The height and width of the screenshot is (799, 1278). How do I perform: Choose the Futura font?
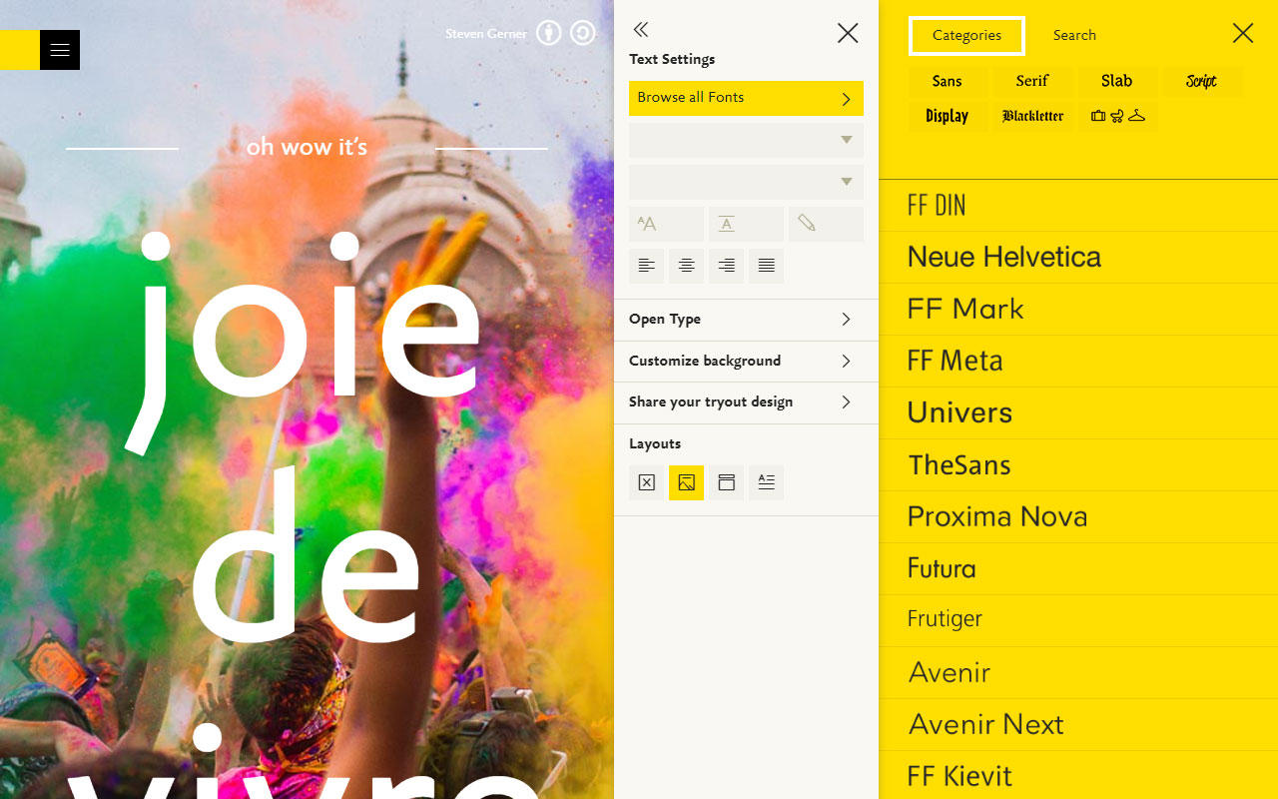click(1078, 569)
